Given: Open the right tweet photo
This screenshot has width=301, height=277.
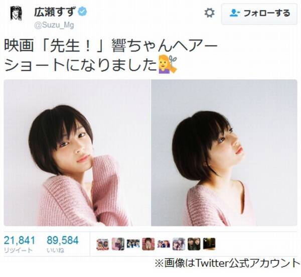Looking at the screenshot, I should pos(224,153).
